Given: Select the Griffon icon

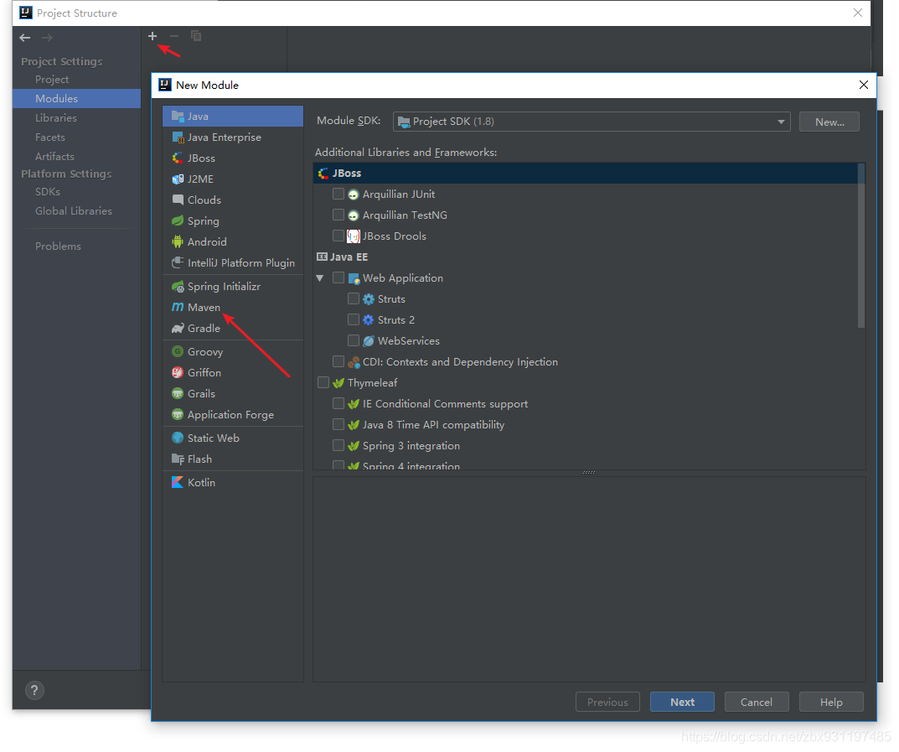Looking at the screenshot, I should [178, 372].
